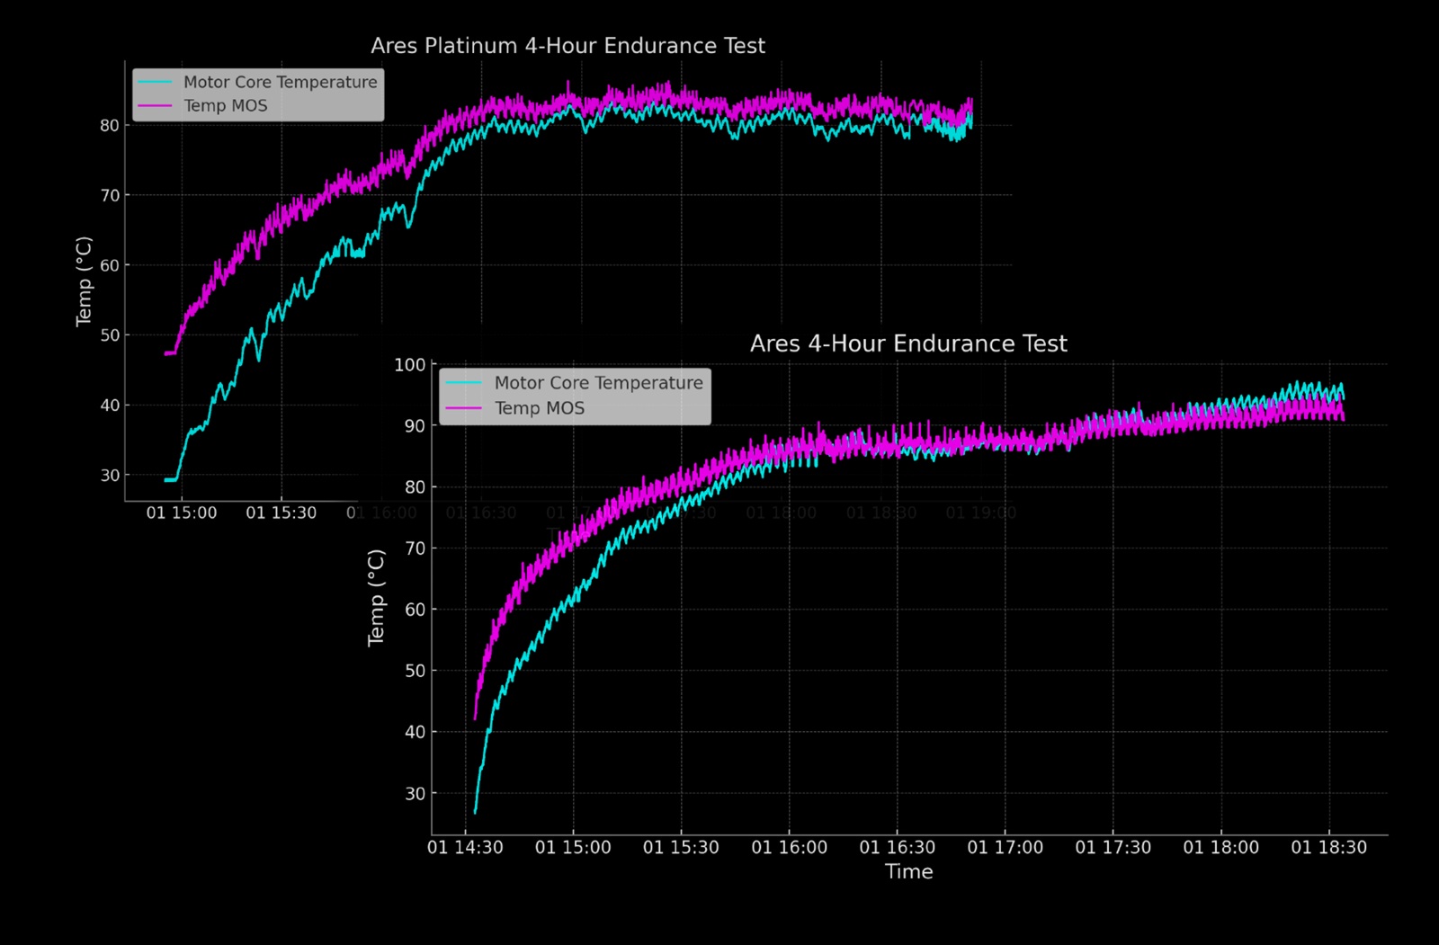Click the 100 y-axis tick on lower chart

pyautogui.click(x=409, y=365)
